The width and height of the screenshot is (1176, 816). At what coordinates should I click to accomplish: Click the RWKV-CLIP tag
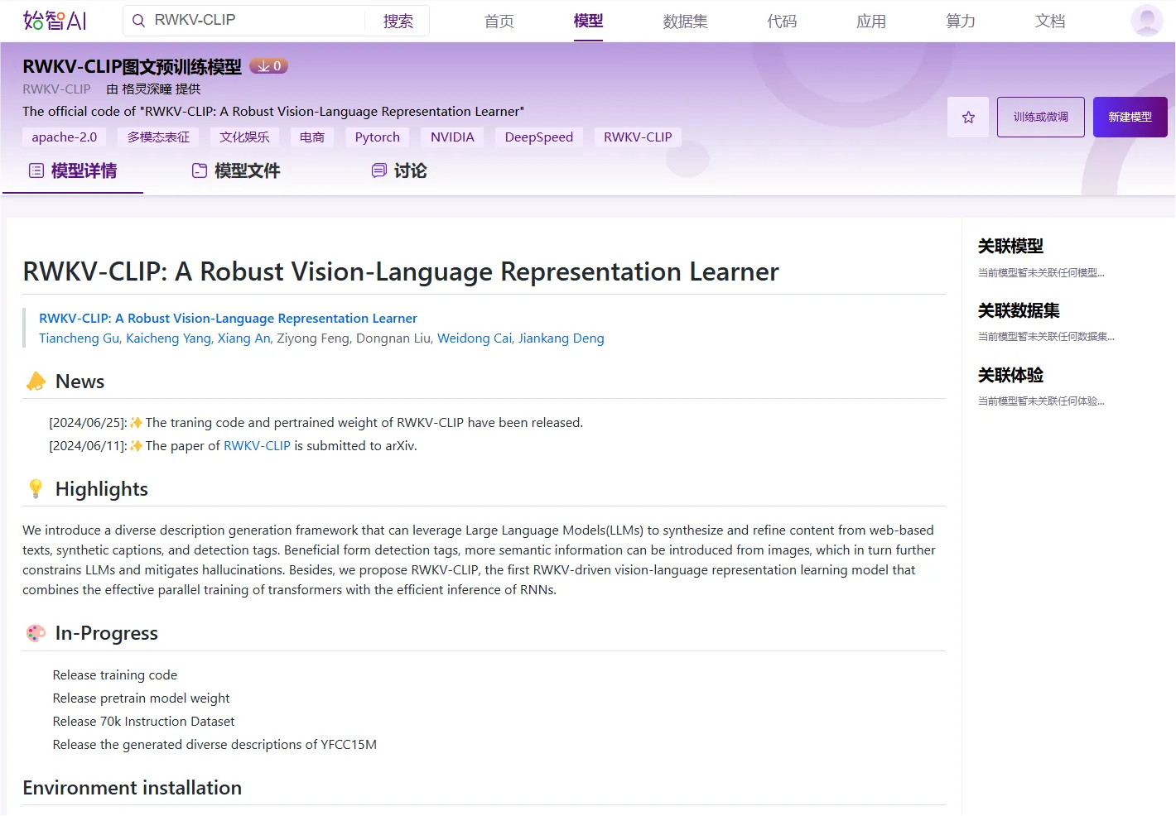(638, 137)
